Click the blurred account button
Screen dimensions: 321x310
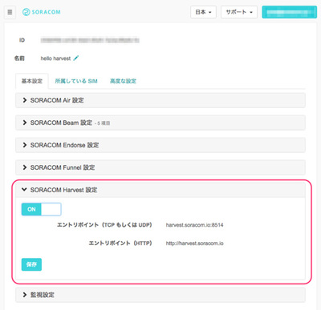(x=289, y=12)
